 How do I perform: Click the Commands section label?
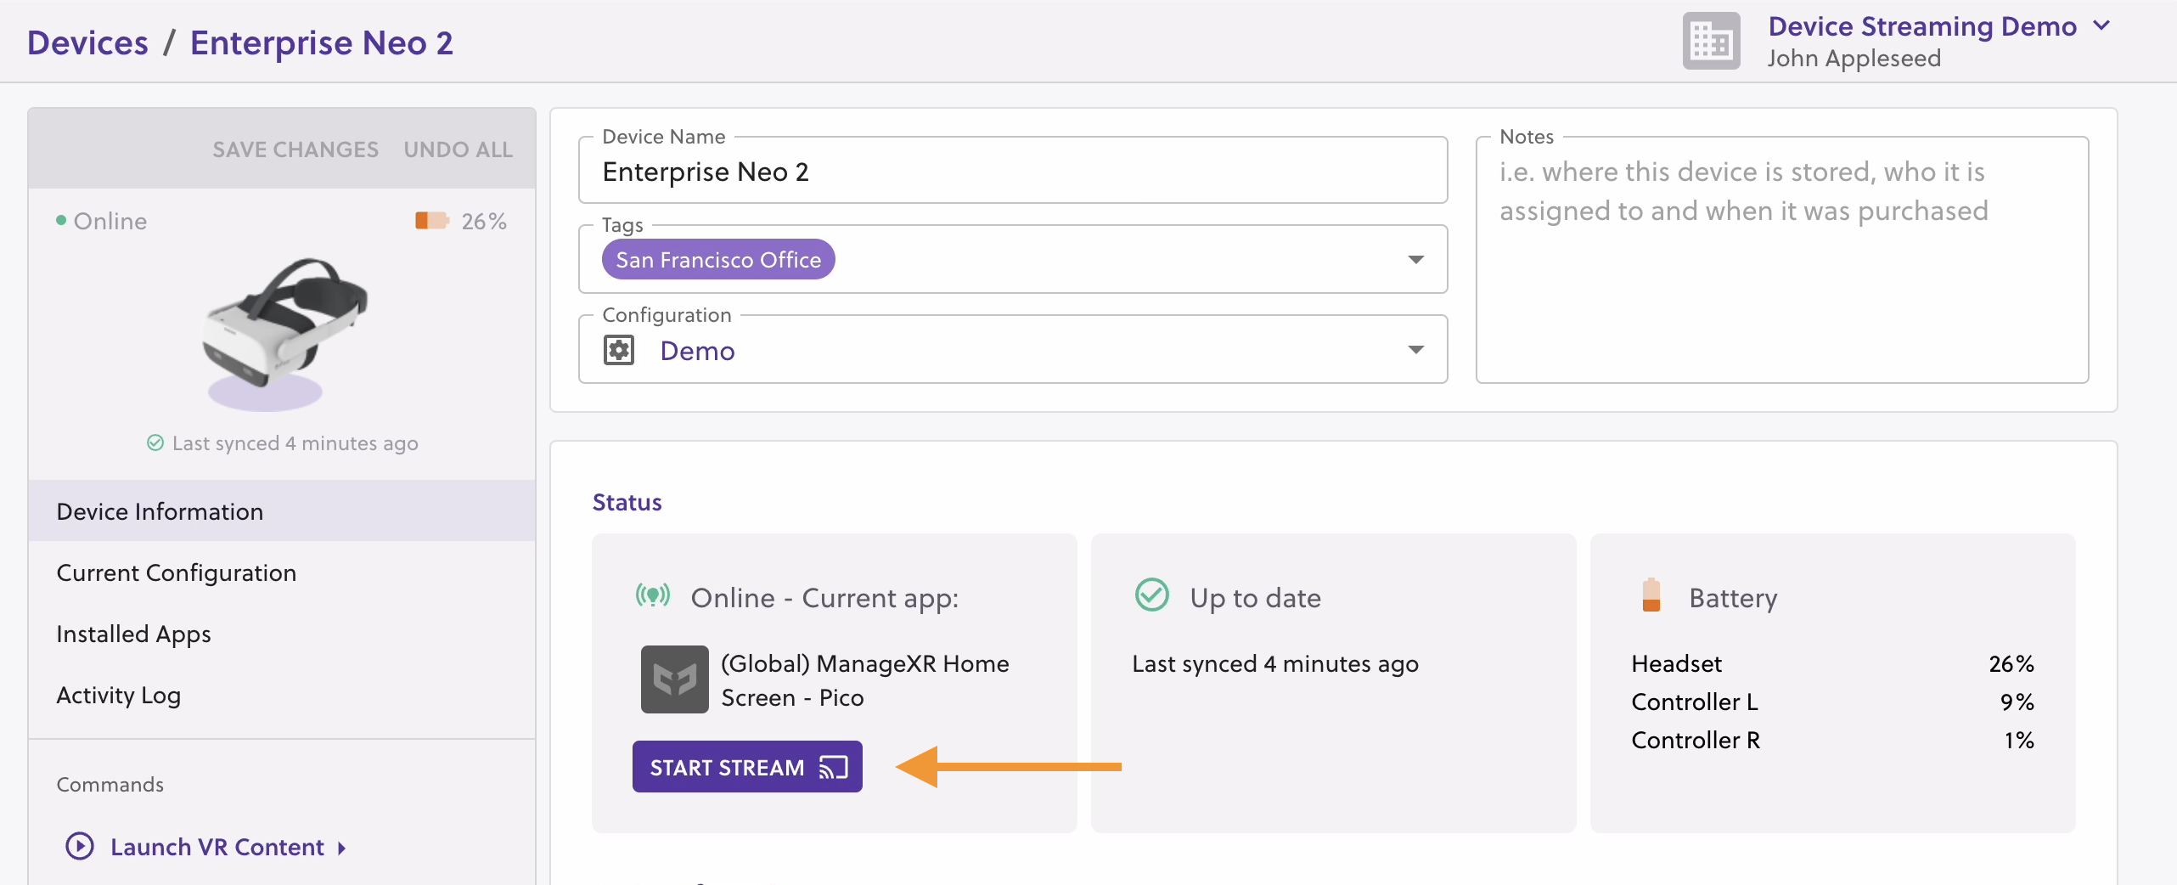110,785
